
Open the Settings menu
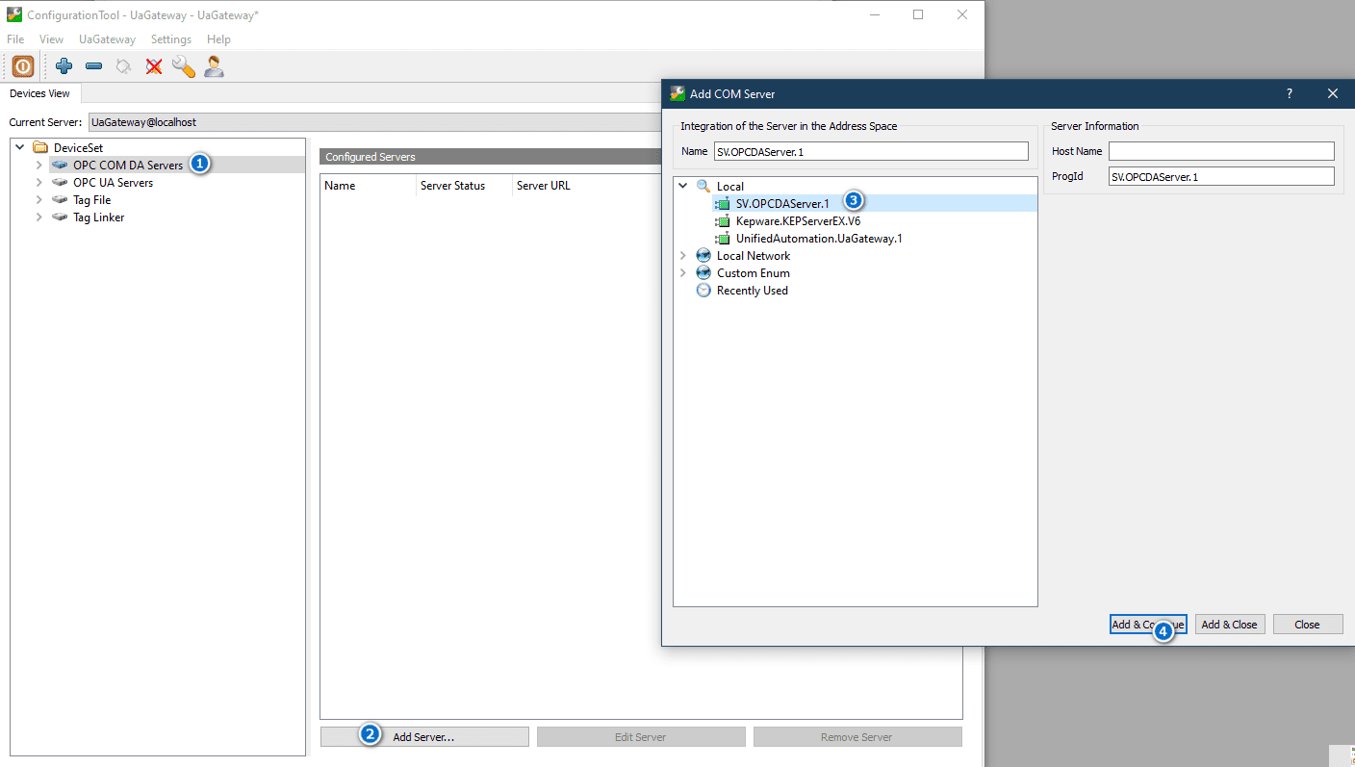pyautogui.click(x=171, y=39)
